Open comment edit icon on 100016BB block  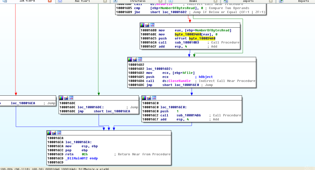click(x=147, y=25)
